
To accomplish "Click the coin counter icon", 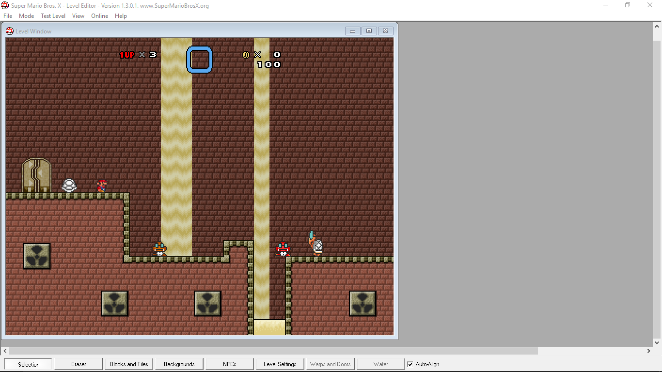I will pos(246,55).
